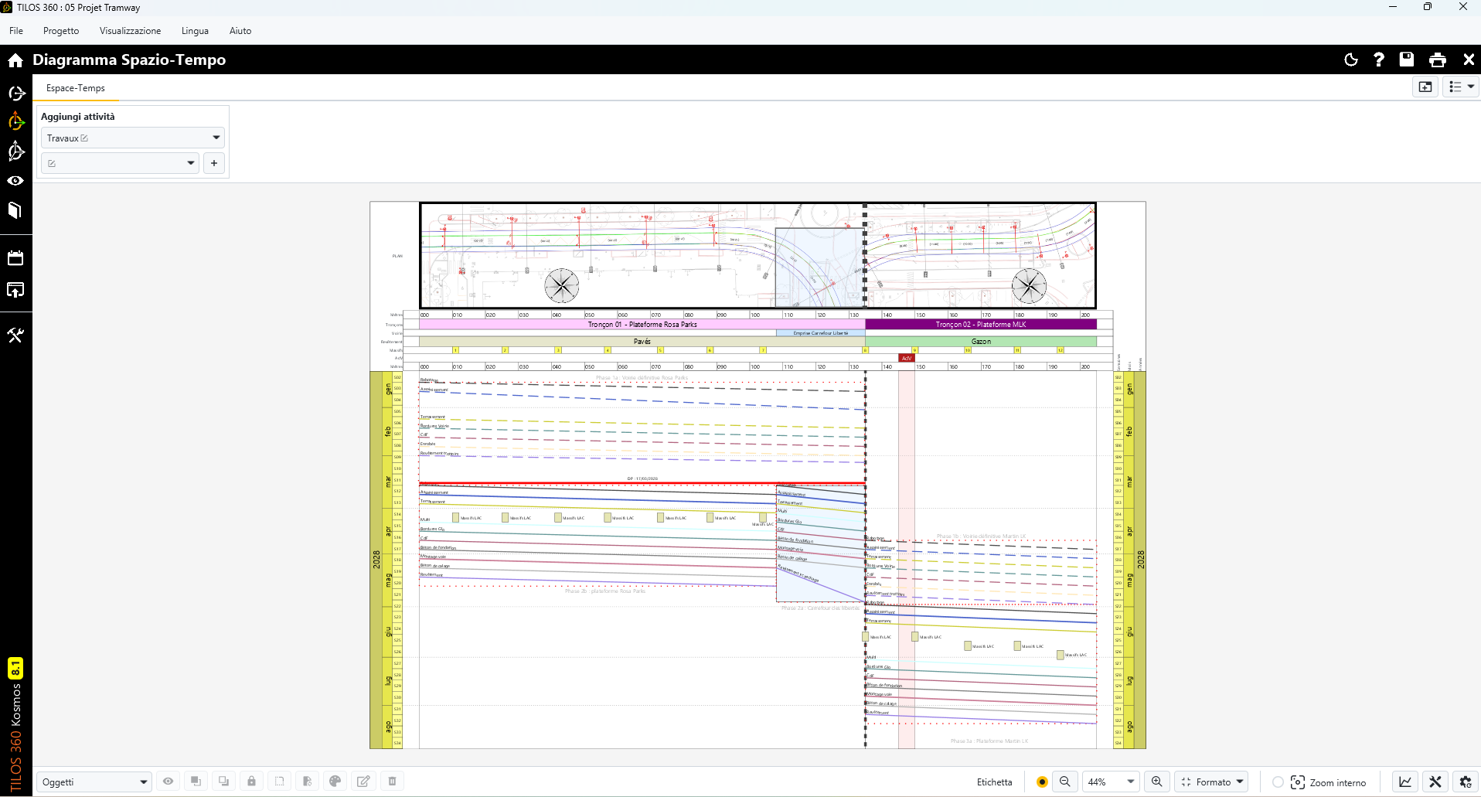Open the empty activity dropdown below Travaux
This screenshot has height=797, width=1481.
click(120, 163)
